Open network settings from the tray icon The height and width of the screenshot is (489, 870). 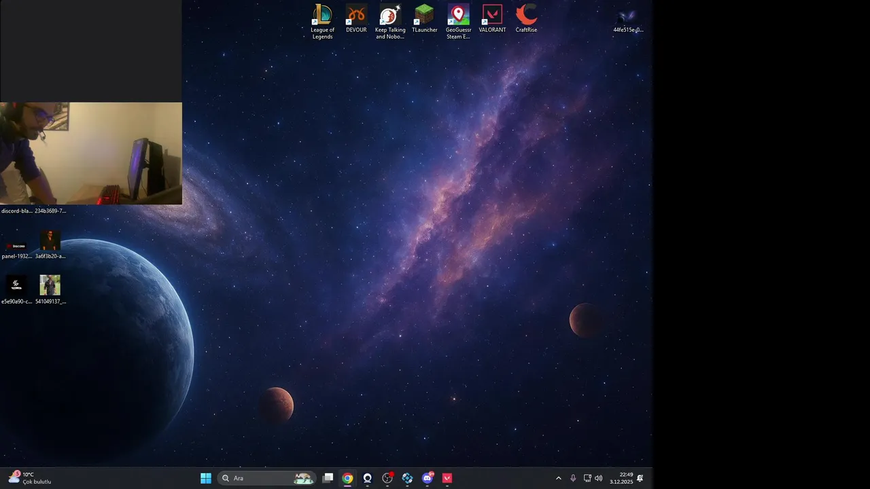pyautogui.click(x=587, y=478)
